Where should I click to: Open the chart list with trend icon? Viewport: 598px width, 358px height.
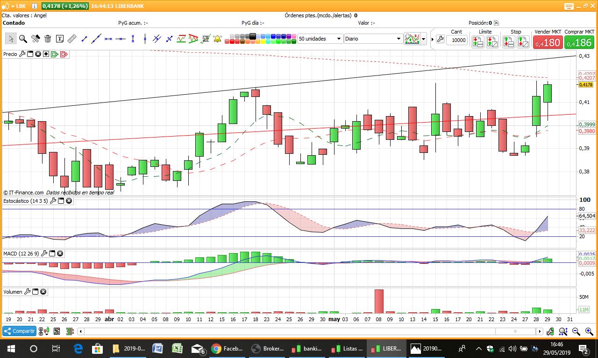(206, 39)
